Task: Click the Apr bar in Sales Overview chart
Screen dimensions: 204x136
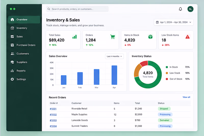Action: [x=114, y=75]
